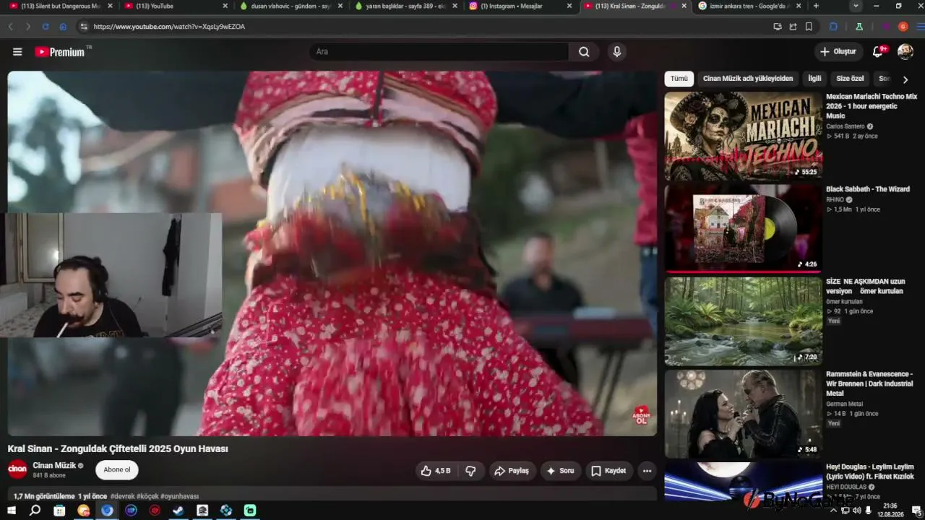Share this page from address bar
Viewport: 925px width, 520px height.
(793, 27)
